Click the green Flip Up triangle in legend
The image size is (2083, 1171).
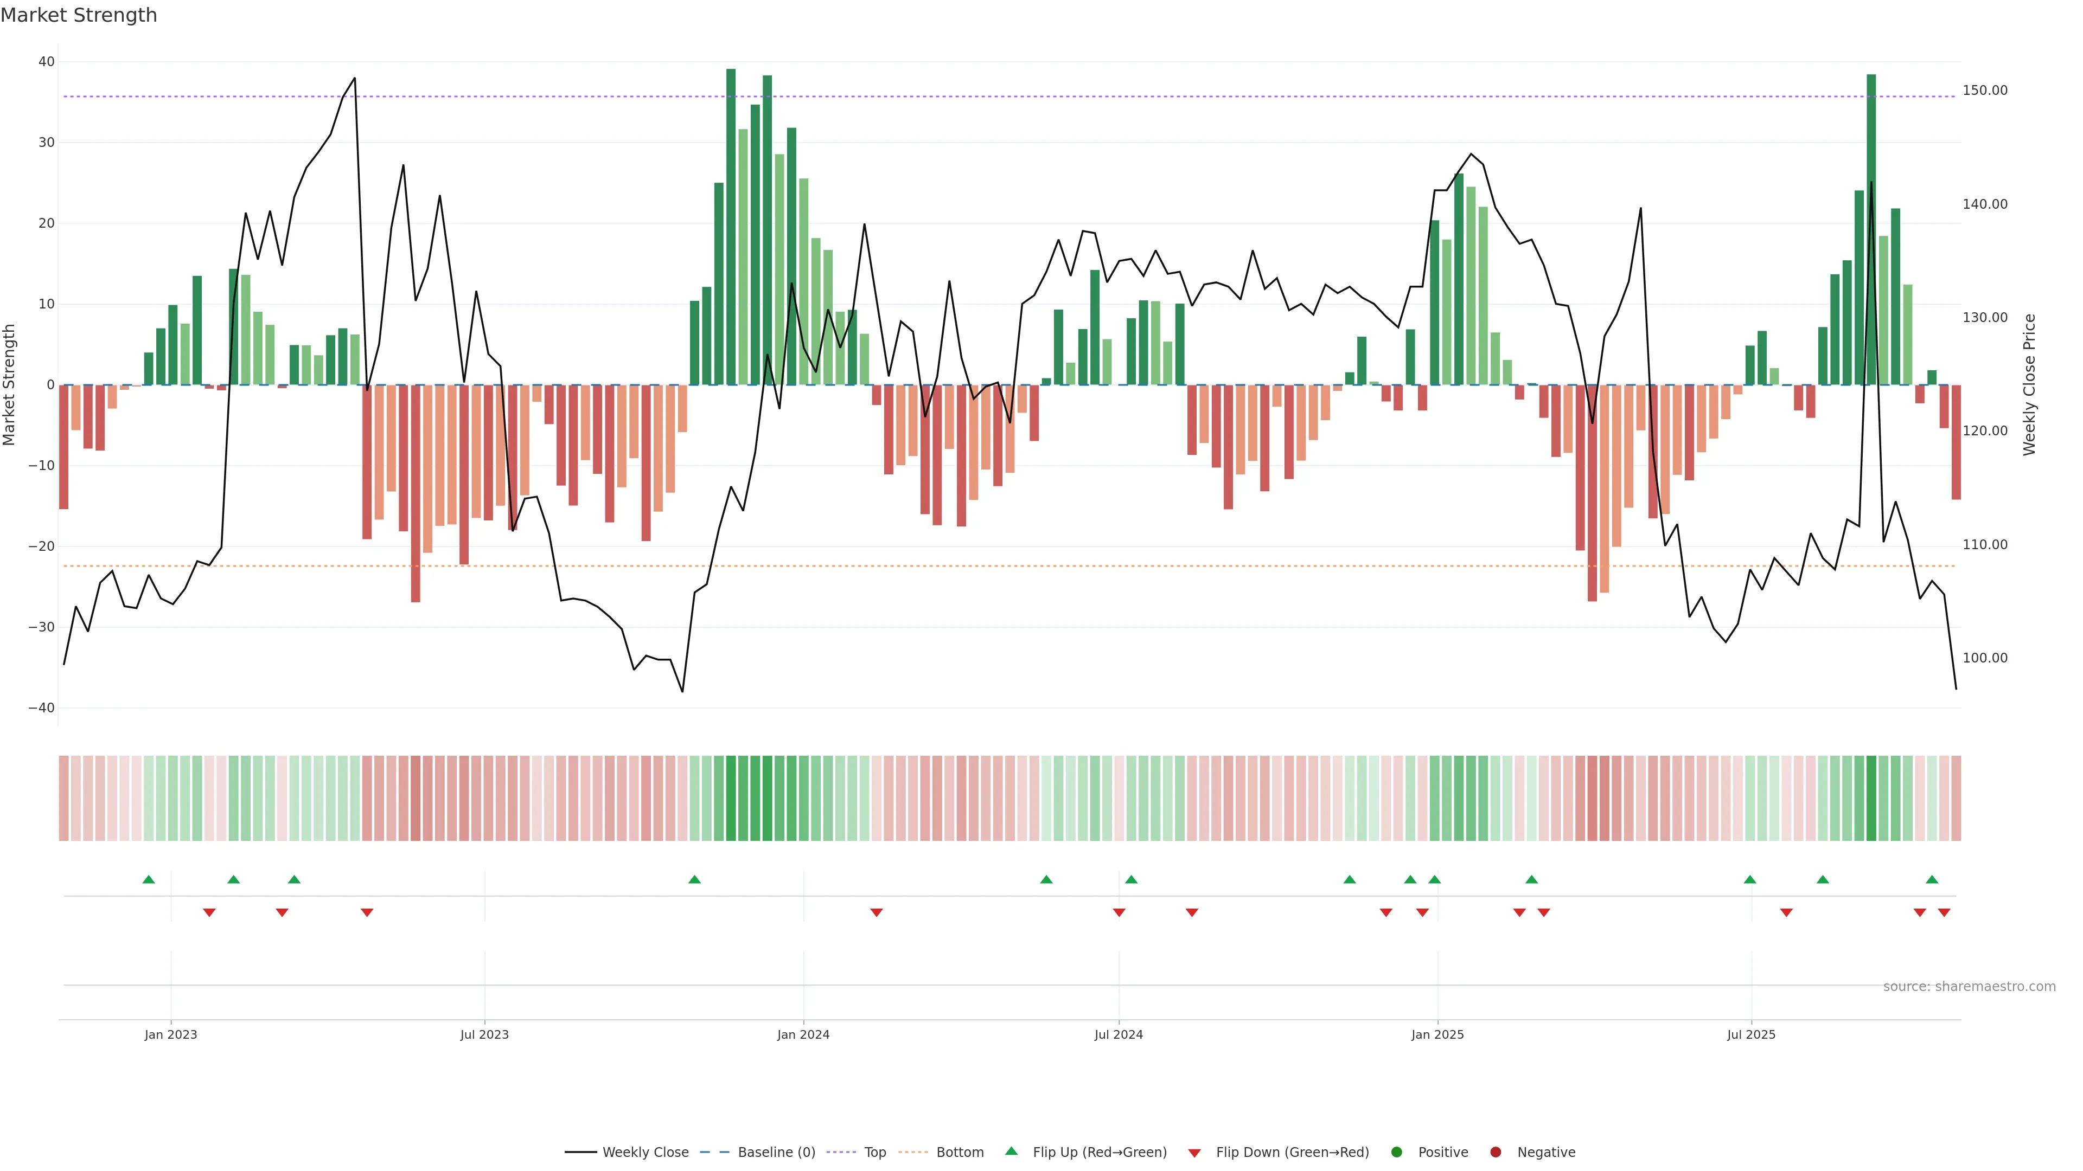tap(1011, 1151)
